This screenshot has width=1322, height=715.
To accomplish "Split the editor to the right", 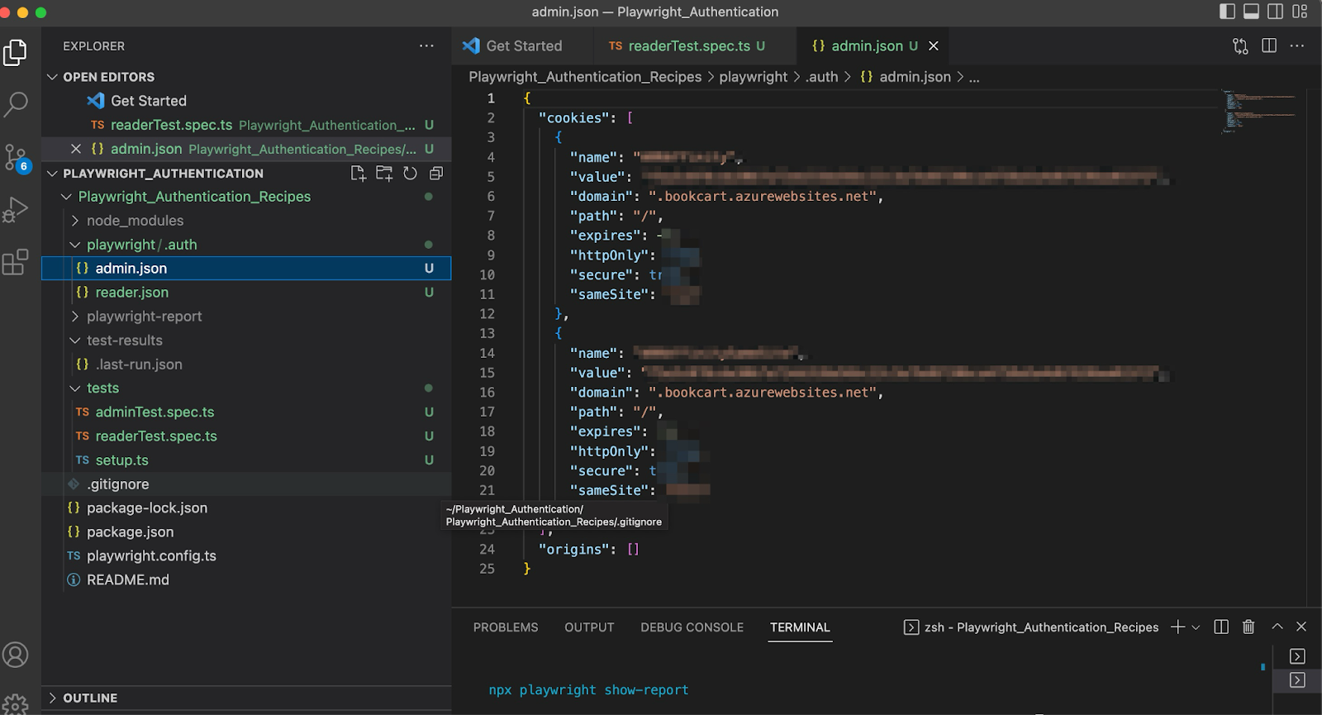I will click(x=1269, y=46).
